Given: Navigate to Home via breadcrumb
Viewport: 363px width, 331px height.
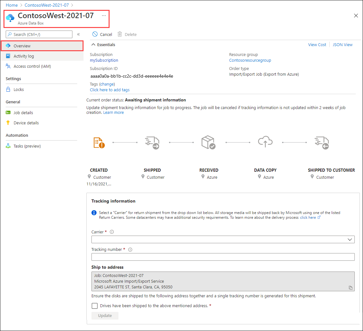Looking at the screenshot, I should click(11, 5).
